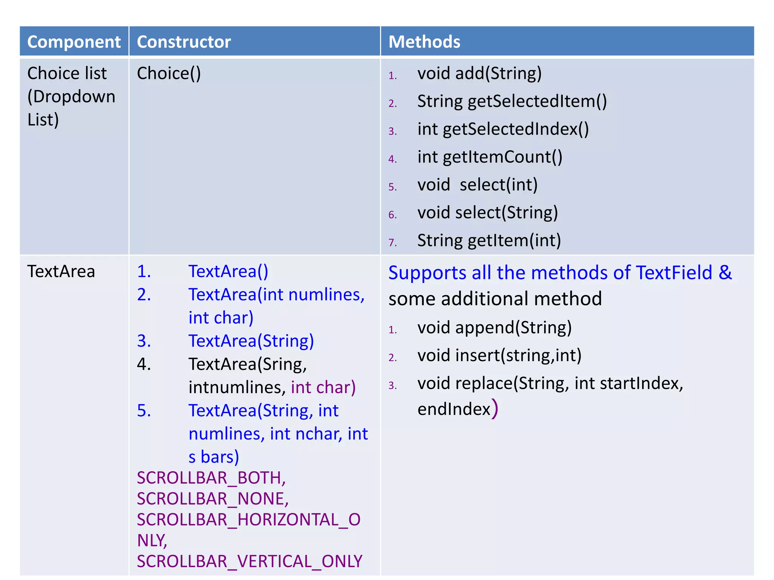Click the Choice() constructor text
The height and width of the screenshot is (580, 774).
169,73
